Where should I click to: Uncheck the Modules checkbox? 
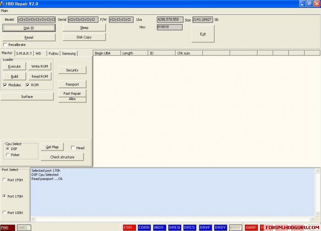click(5, 85)
